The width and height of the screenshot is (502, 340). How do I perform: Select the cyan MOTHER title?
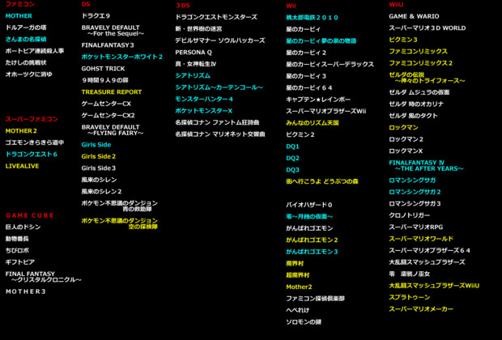(x=19, y=16)
